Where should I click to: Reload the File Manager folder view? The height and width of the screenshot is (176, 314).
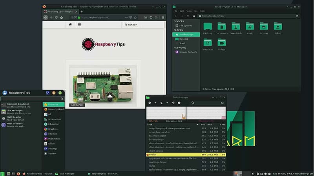pos(297,16)
